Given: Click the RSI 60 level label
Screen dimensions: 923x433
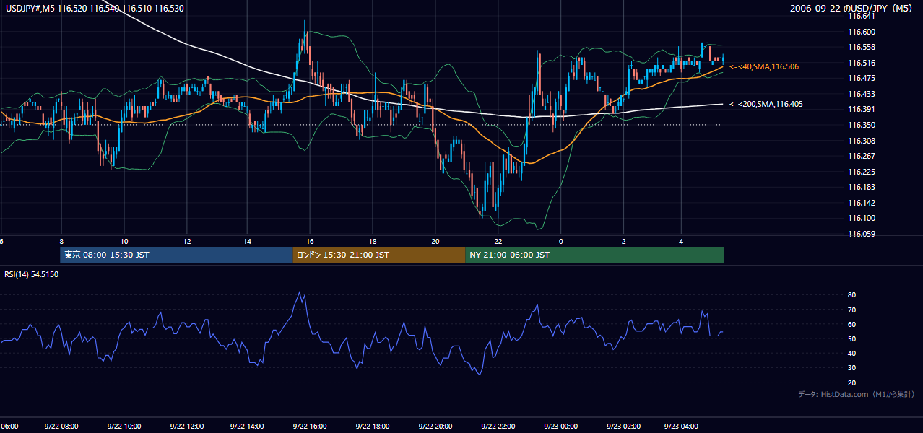Looking at the screenshot, I should [x=851, y=324].
